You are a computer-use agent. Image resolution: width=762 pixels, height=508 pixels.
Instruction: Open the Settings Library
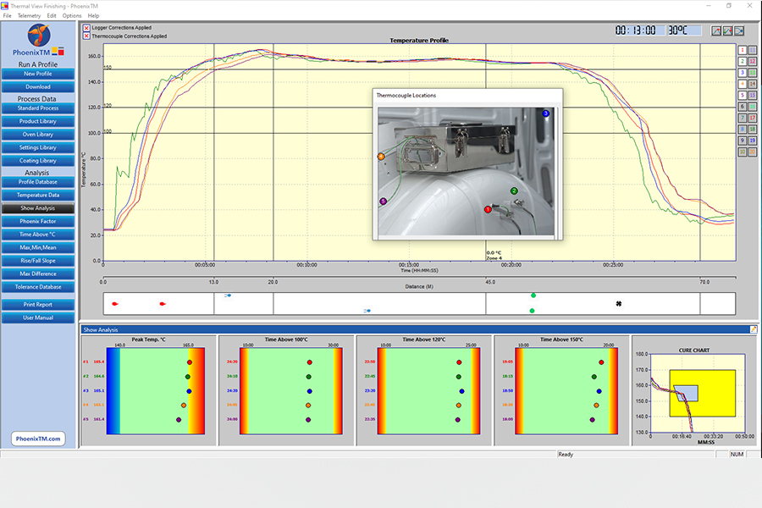(38, 148)
